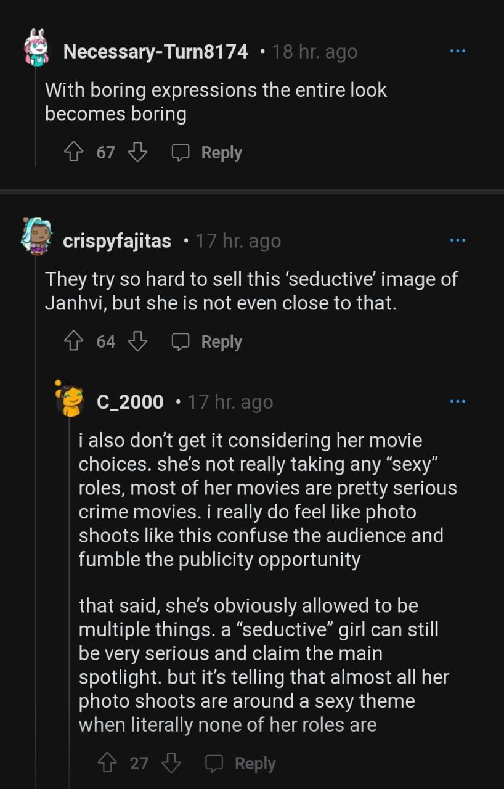Collapse C_2000's reply using its thread line
504x789 pixels.
(x=69, y=586)
